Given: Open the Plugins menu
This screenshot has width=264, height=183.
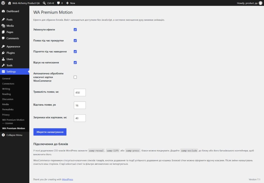Looking at the screenshot, I should click(11, 53).
